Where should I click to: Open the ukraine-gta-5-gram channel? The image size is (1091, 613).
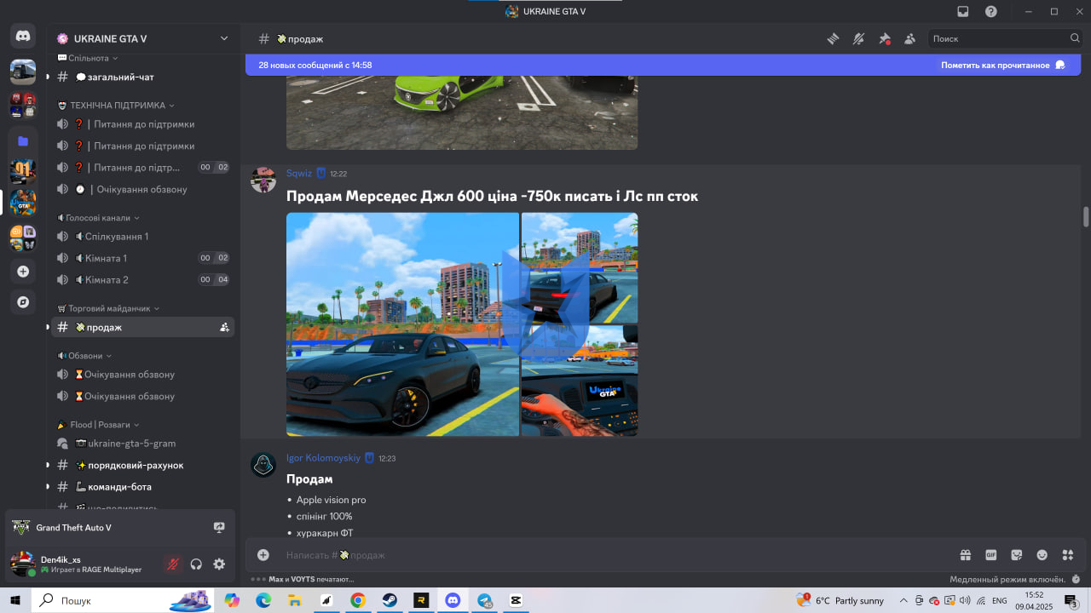141,444
